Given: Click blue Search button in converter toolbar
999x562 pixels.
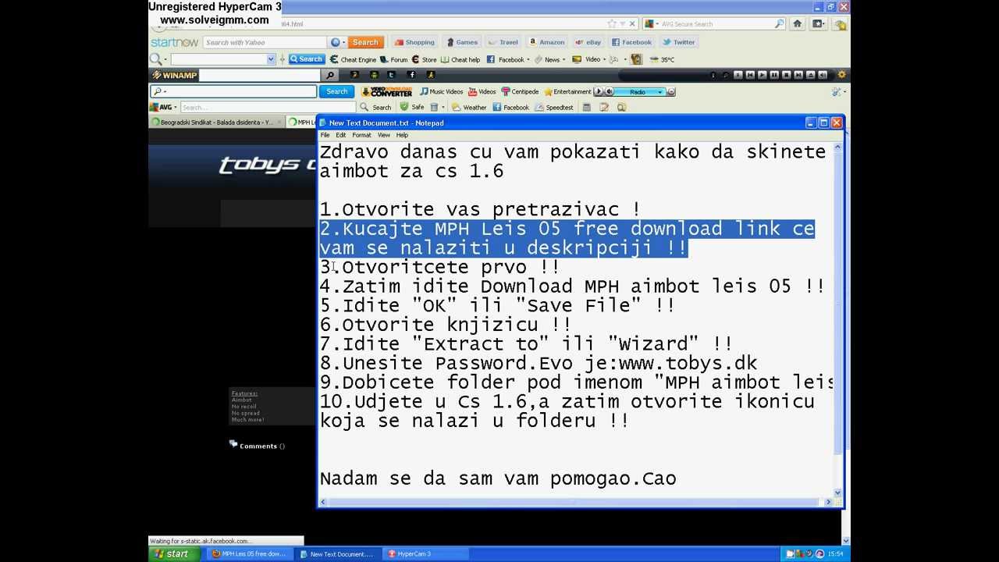Looking at the screenshot, I should [336, 91].
